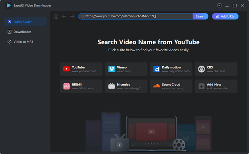Viewport: 249px width, 154px height.
Task: Open the SoundCloud site card
Action: pyautogui.click(x=171, y=86)
